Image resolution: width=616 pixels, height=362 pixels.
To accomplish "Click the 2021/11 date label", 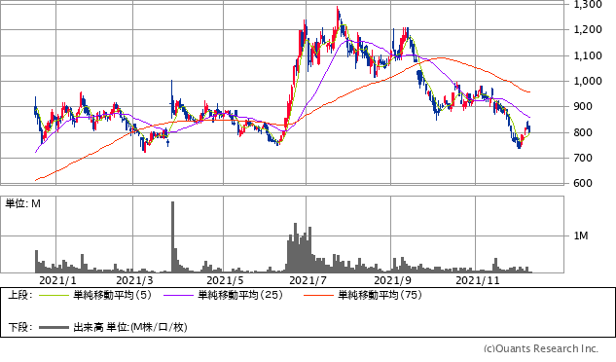I will click(477, 280).
